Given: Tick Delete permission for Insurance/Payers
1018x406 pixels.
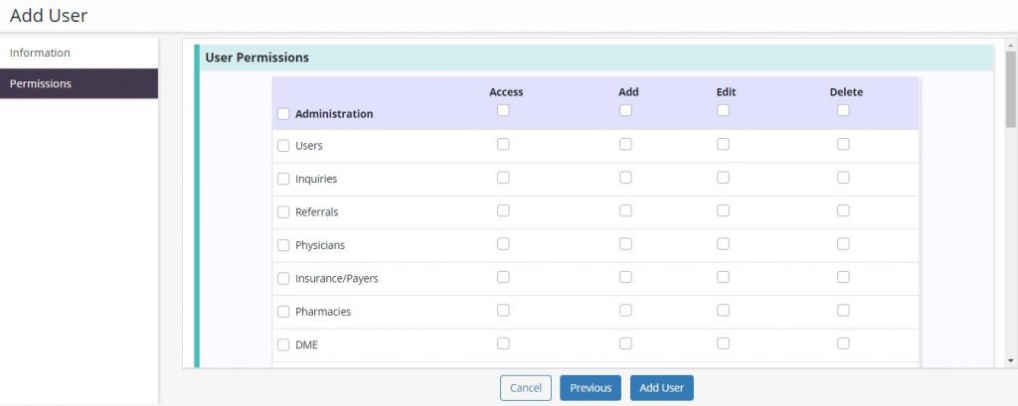Looking at the screenshot, I should point(843,277).
